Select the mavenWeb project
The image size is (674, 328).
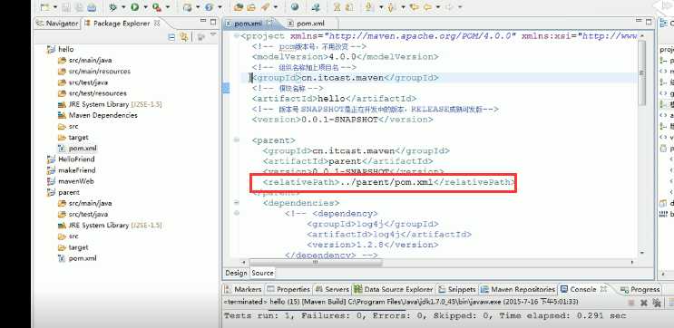pyautogui.click(x=70, y=181)
